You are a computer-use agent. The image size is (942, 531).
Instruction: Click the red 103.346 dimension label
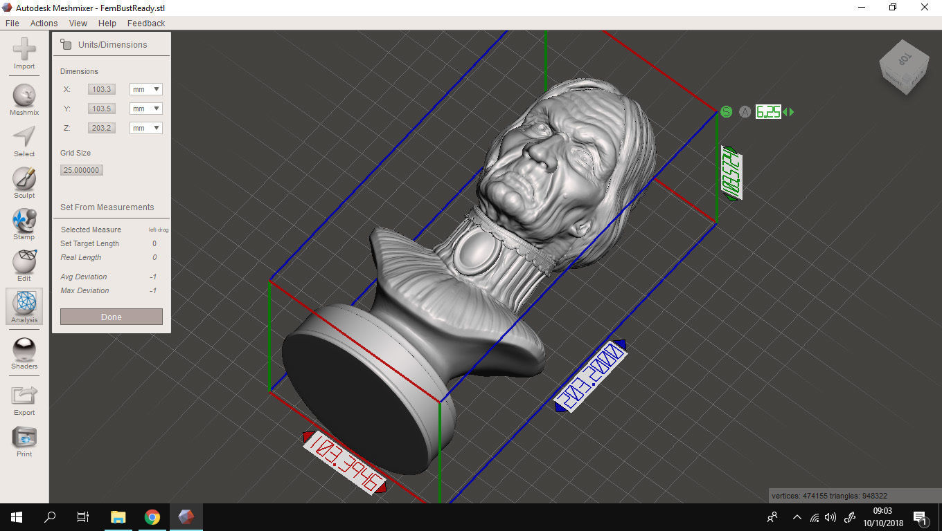click(345, 462)
